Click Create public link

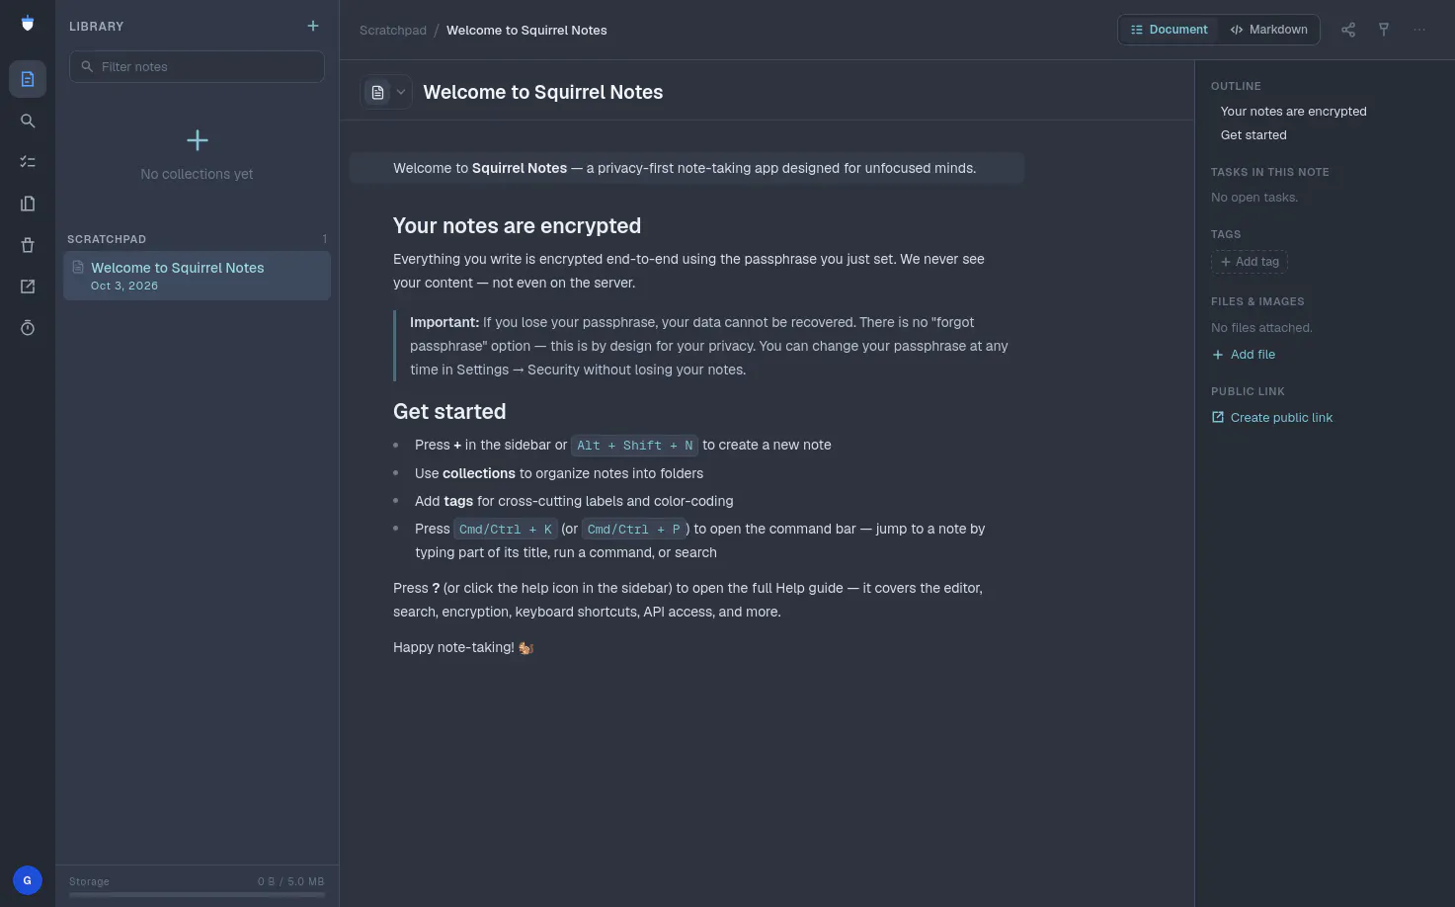[x=1272, y=418]
